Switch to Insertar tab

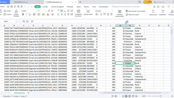point(45,7)
